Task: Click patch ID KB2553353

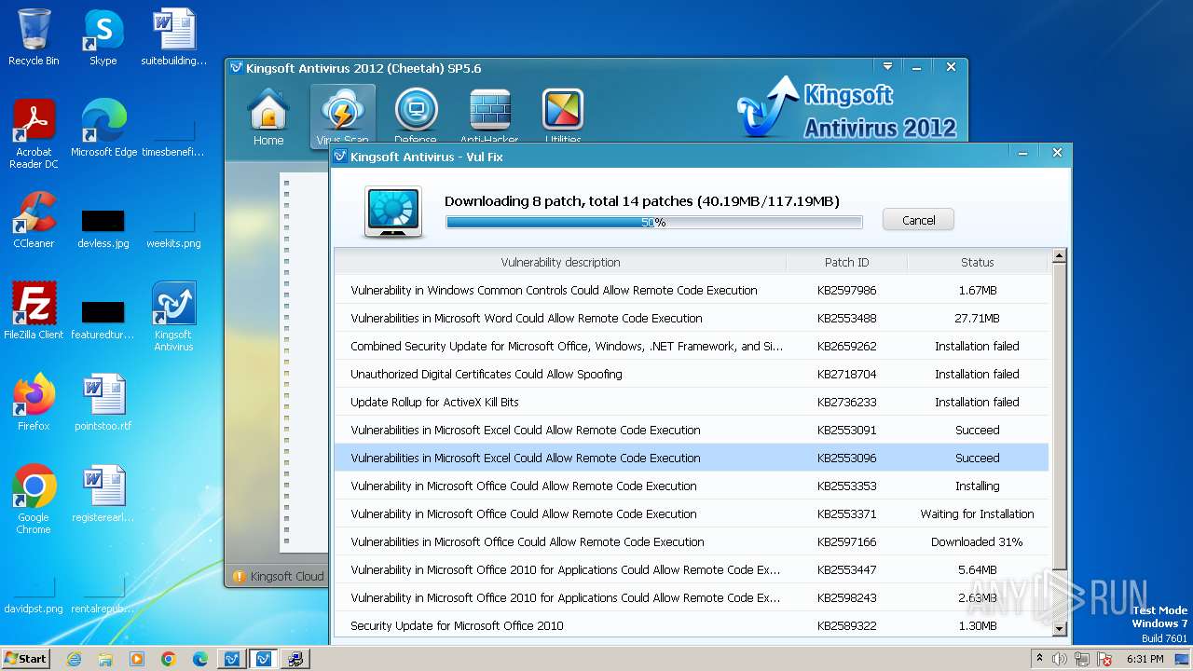Action: pyautogui.click(x=846, y=486)
